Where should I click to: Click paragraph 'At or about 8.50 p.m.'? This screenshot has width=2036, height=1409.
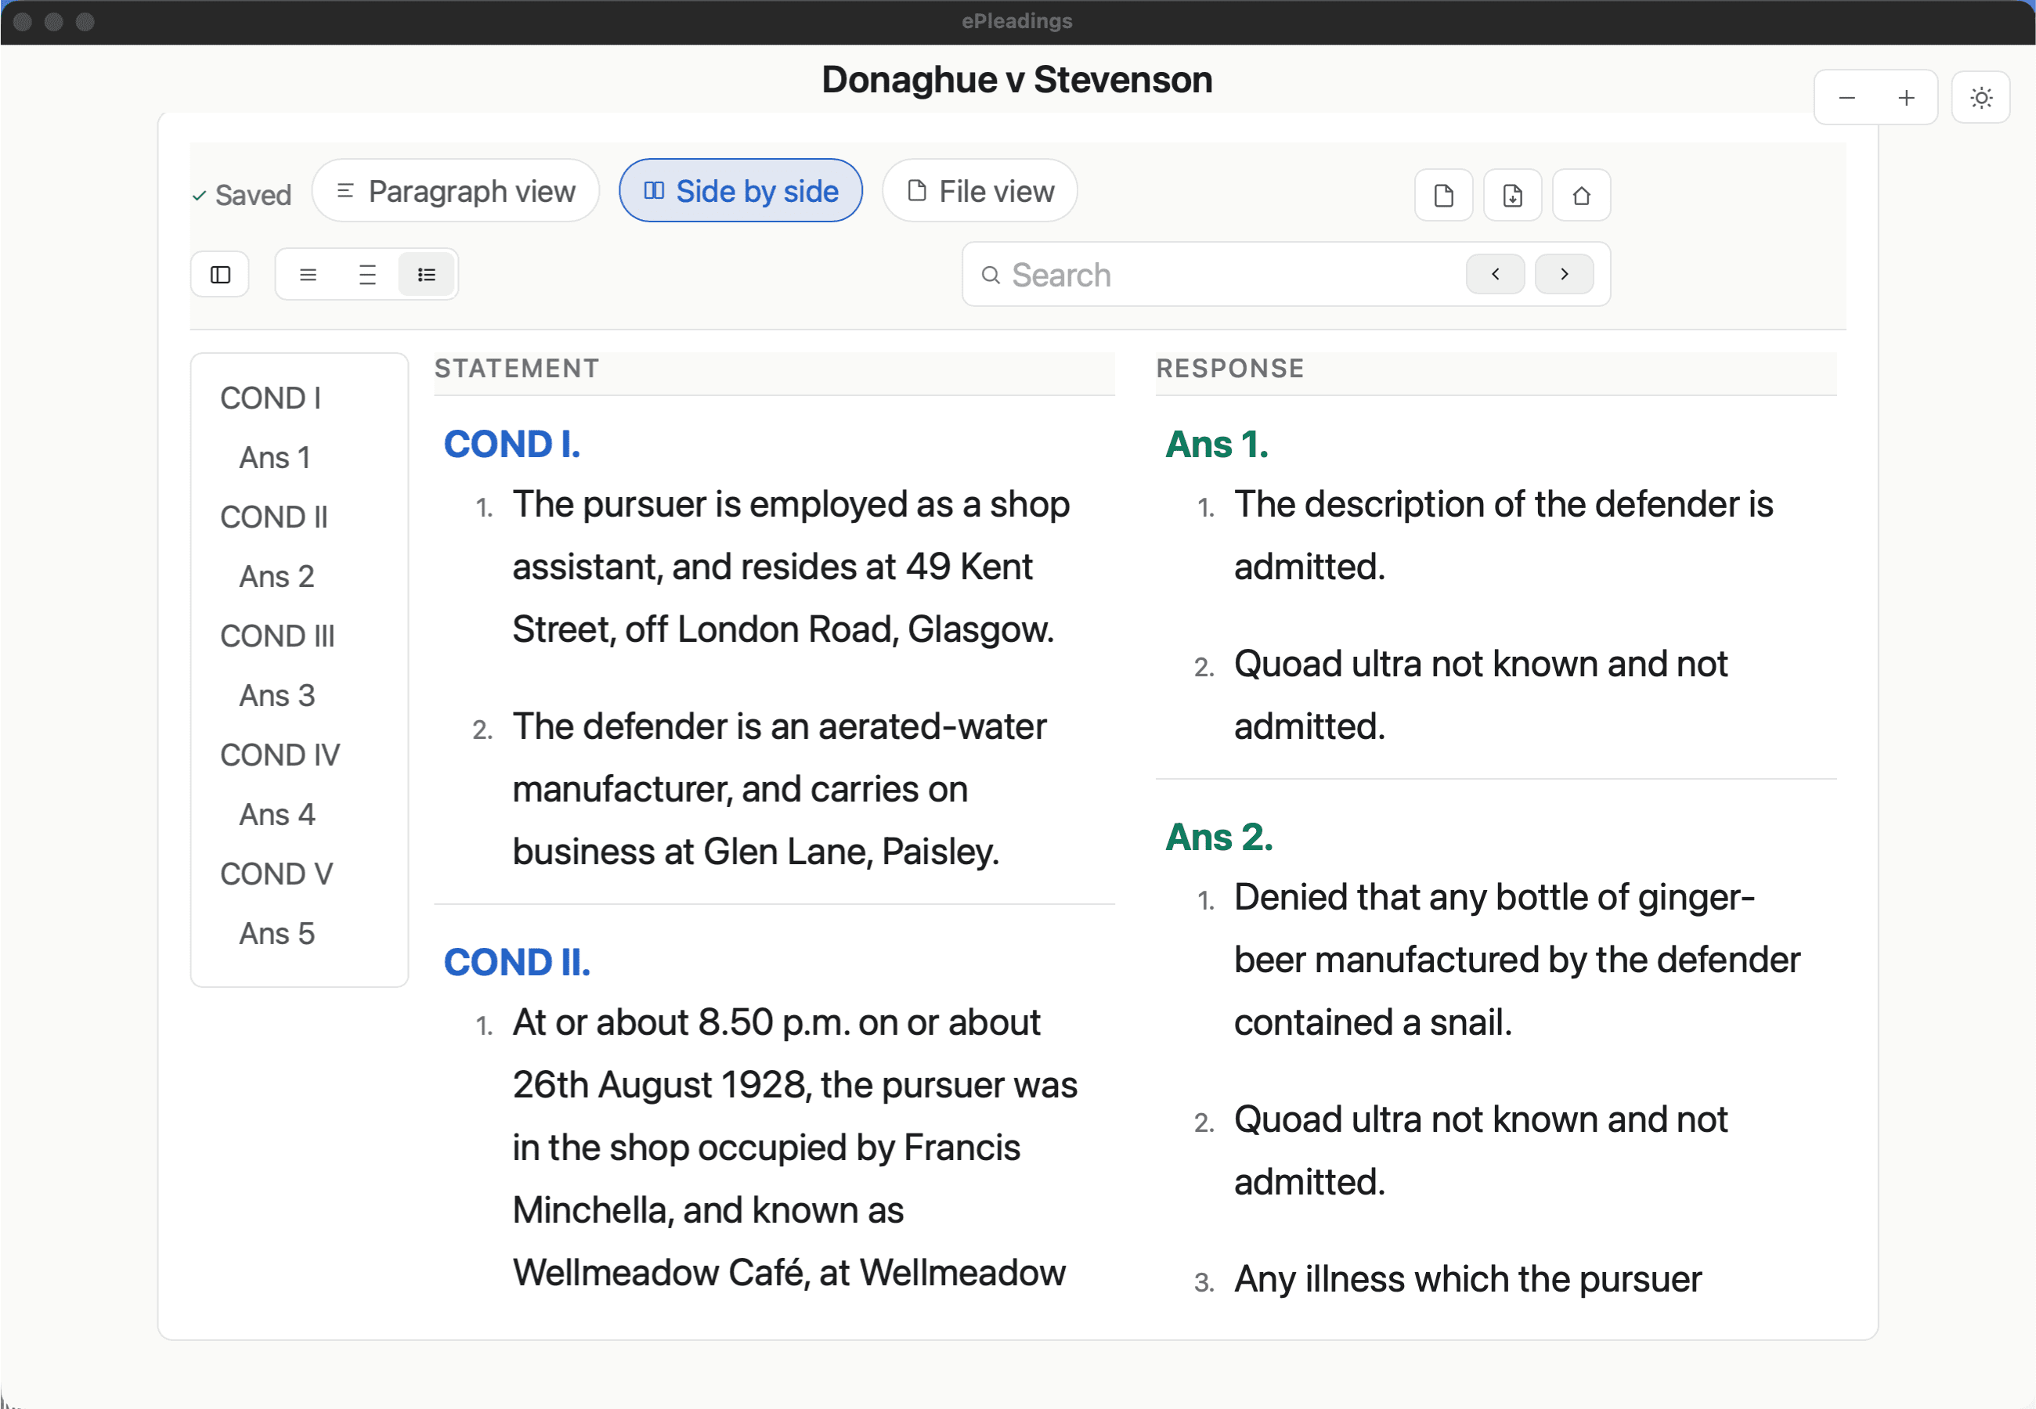pos(795,1148)
